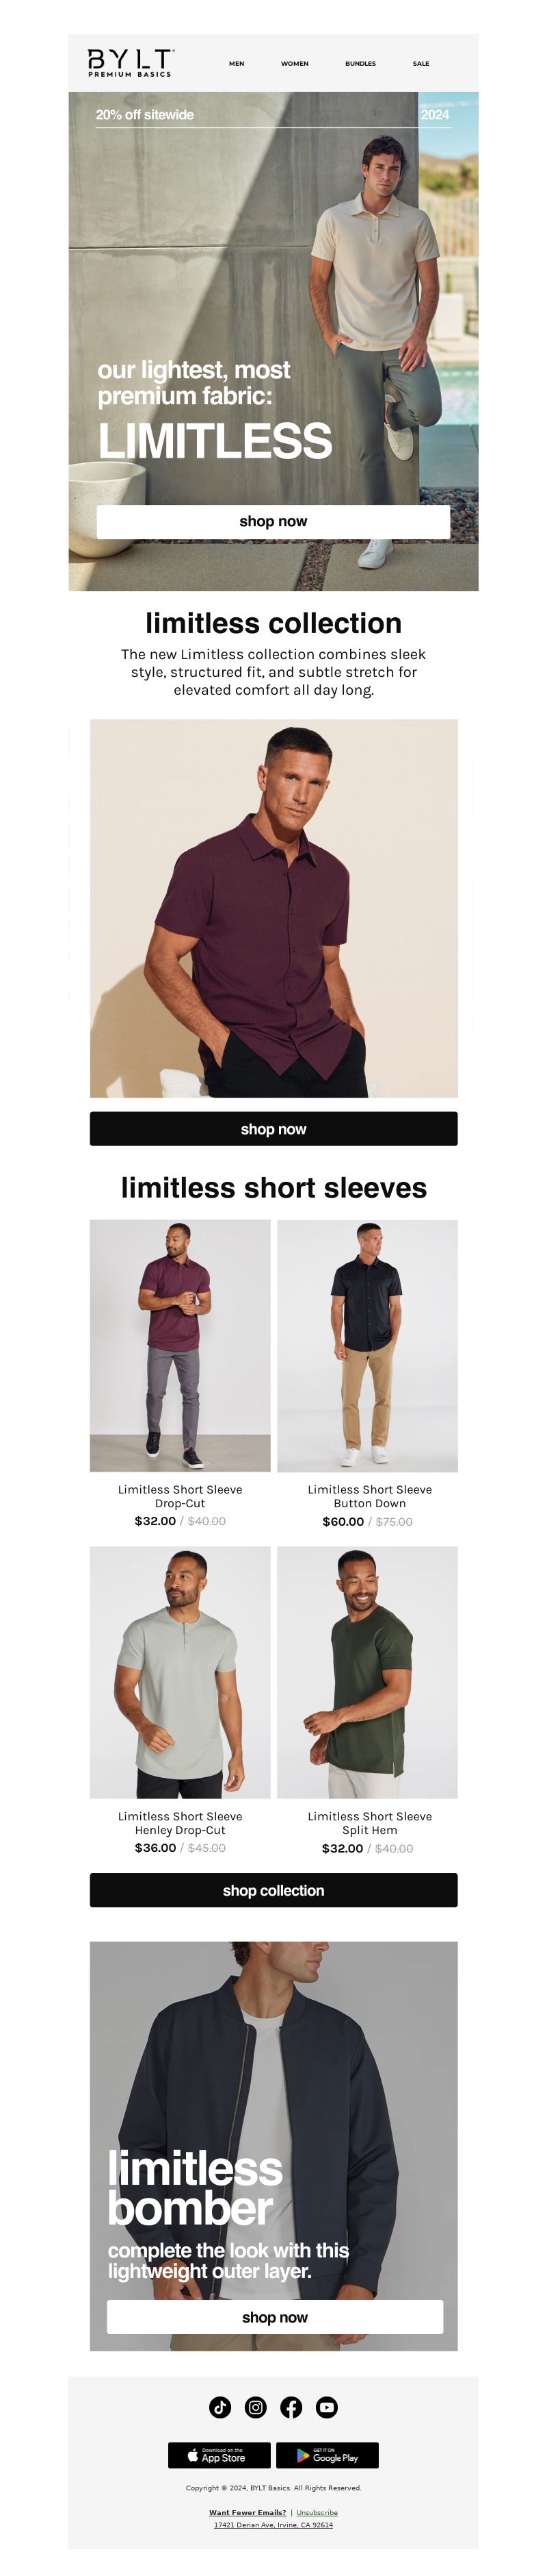The width and height of the screenshot is (547, 2576).
Task: Open the Limitless Short Sleeve Drop-Cut product image
Action: pyautogui.click(x=180, y=1345)
